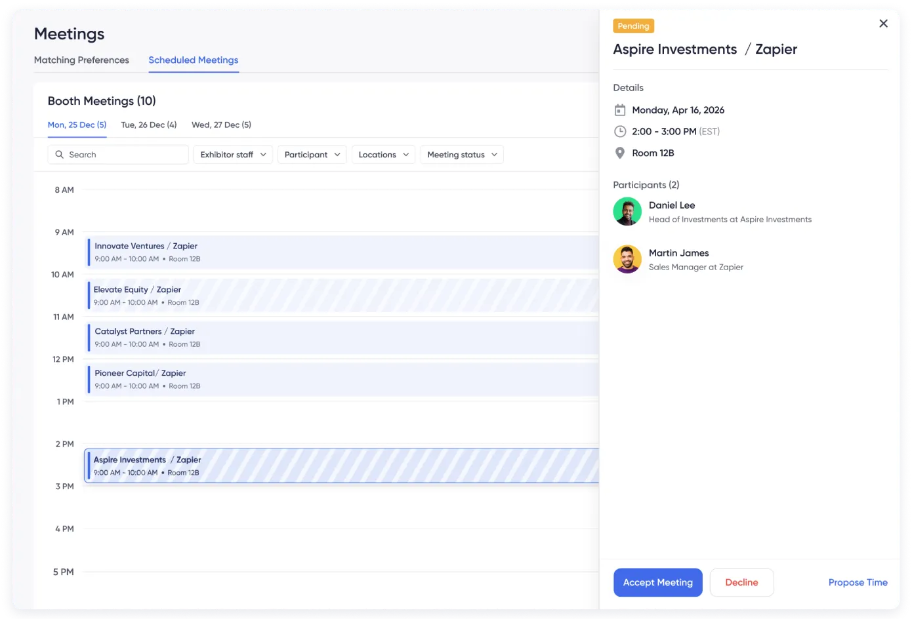Click Daniel Lee's avatar

click(x=627, y=212)
